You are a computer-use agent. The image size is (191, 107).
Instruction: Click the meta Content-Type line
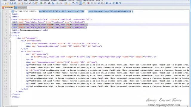[x=51, y=19]
